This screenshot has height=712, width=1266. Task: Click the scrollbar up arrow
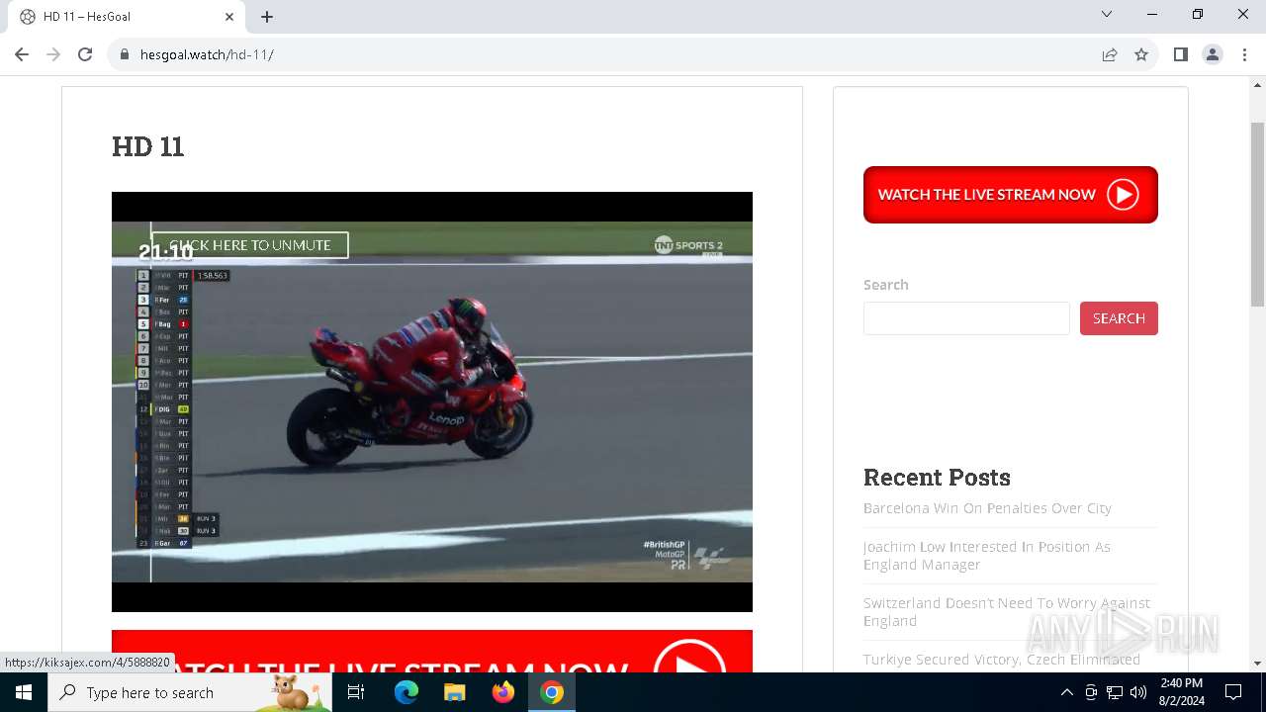1257,85
